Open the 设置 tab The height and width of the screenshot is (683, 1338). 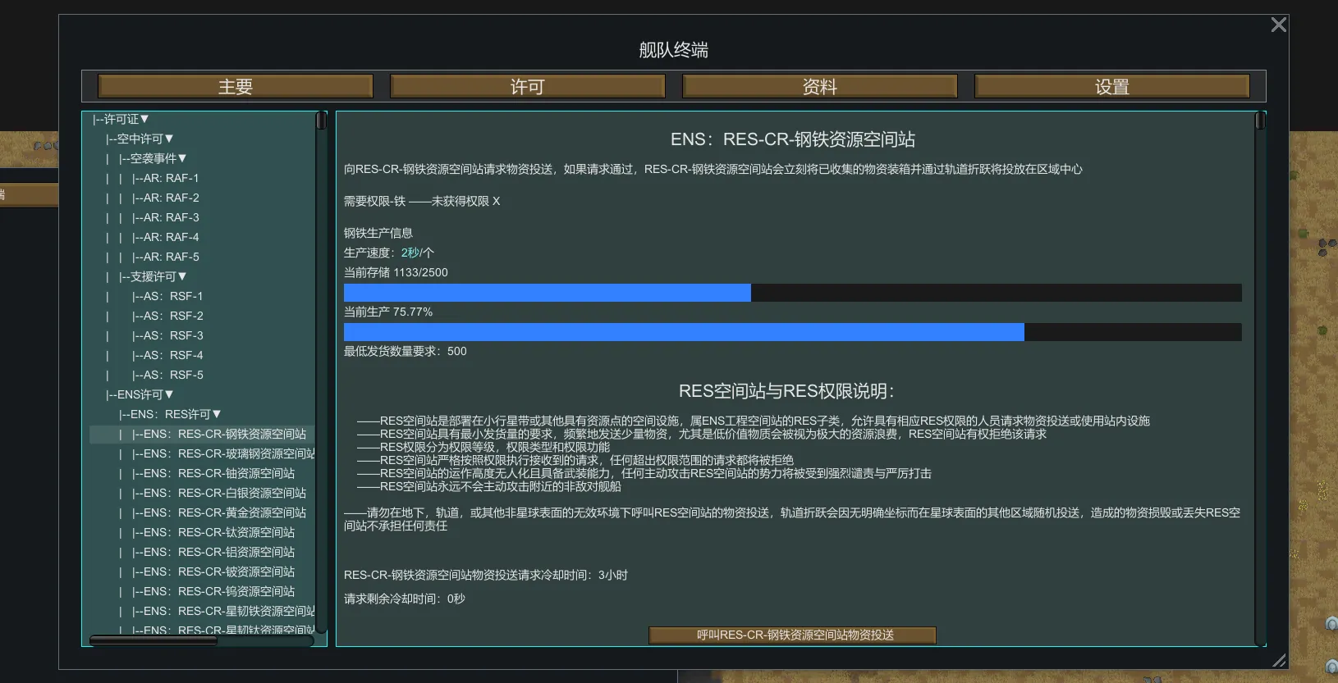[x=1111, y=86]
